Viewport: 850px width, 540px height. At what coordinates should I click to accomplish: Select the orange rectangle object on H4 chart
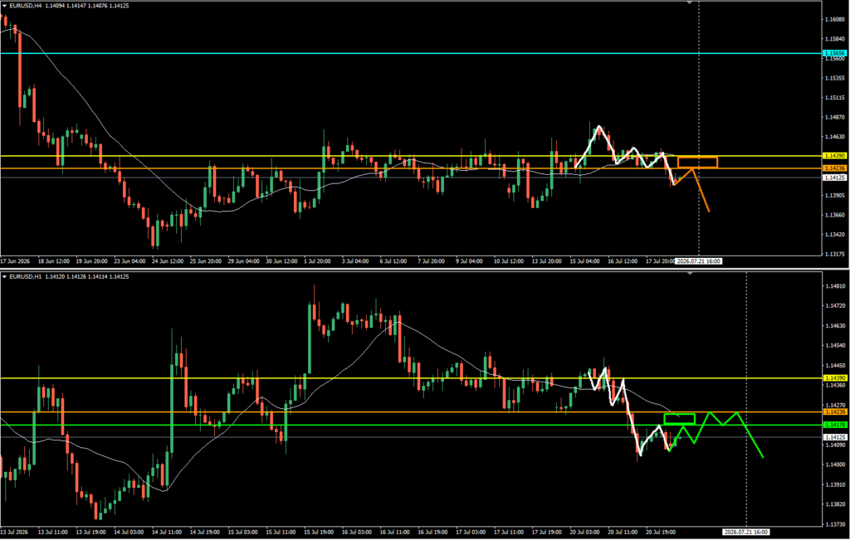point(697,162)
